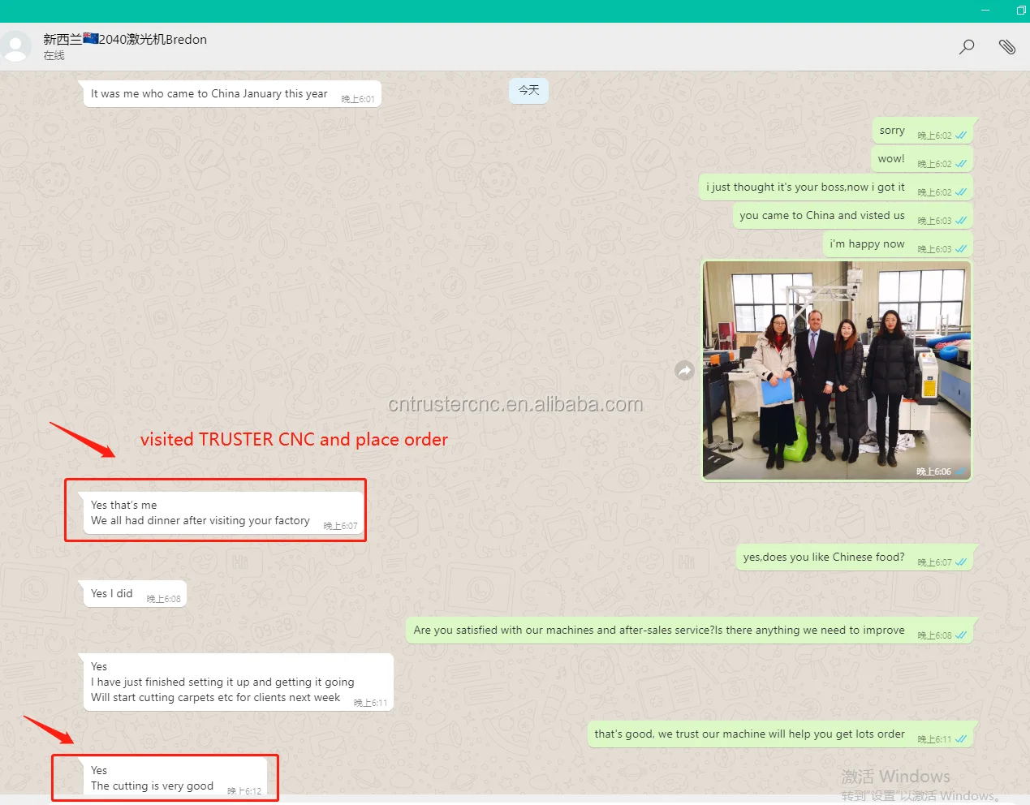Open the contact profile avatar

[15, 47]
